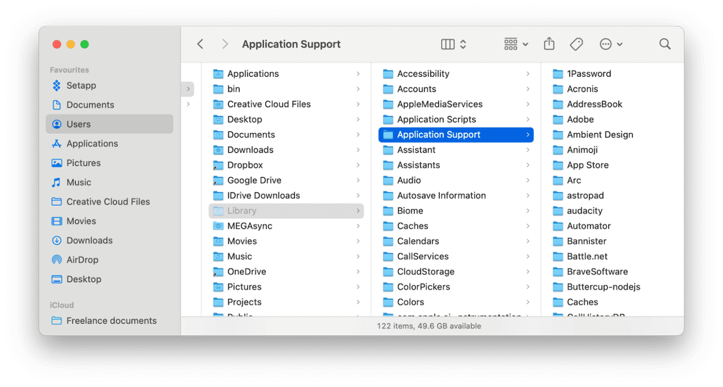
Task: Open the more actions ellipsis menu
Action: 611,44
